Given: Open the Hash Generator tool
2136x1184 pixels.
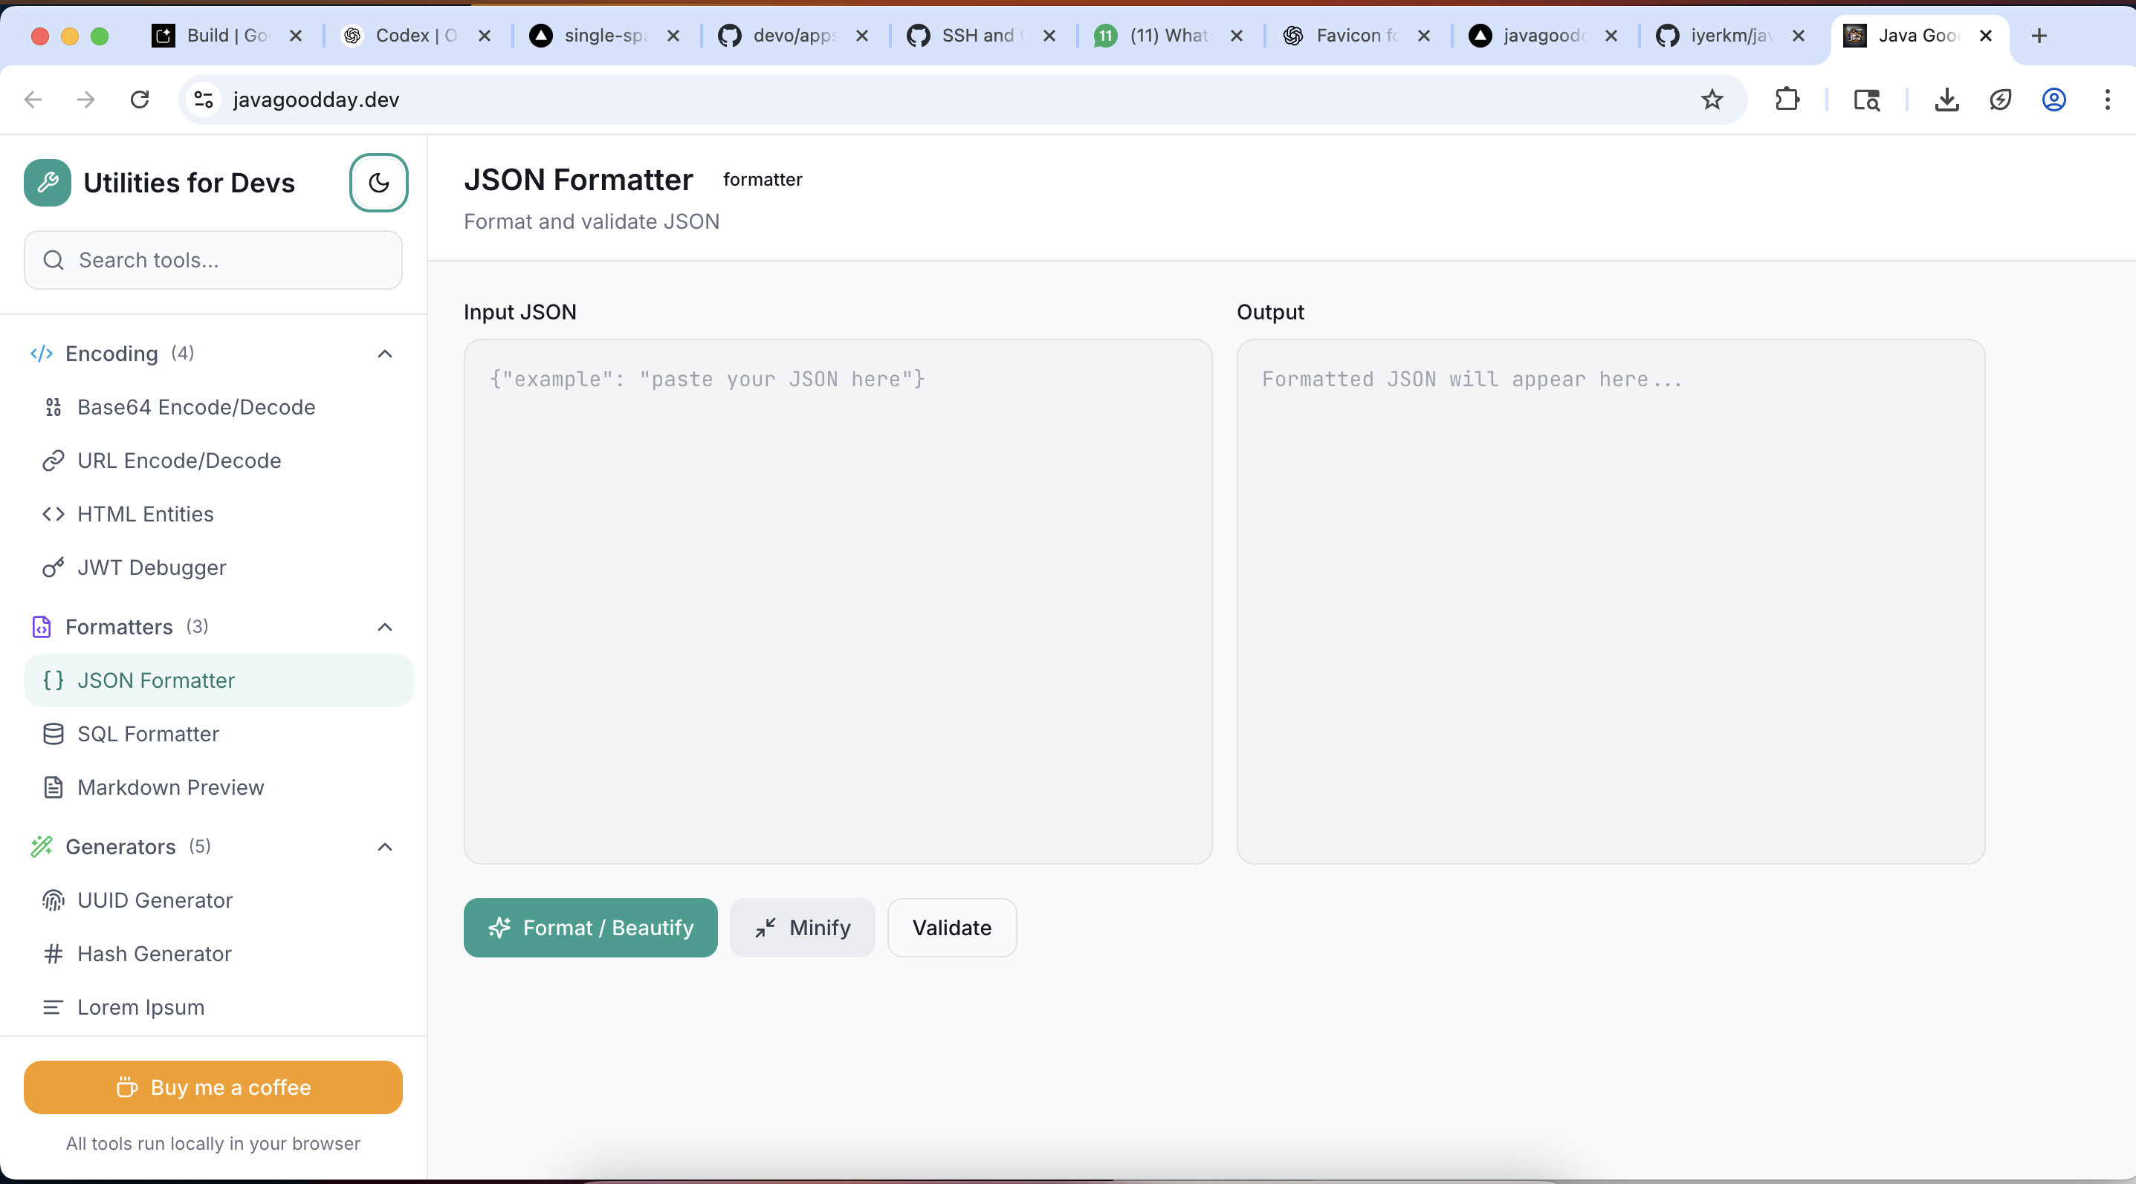Looking at the screenshot, I should [219, 954].
